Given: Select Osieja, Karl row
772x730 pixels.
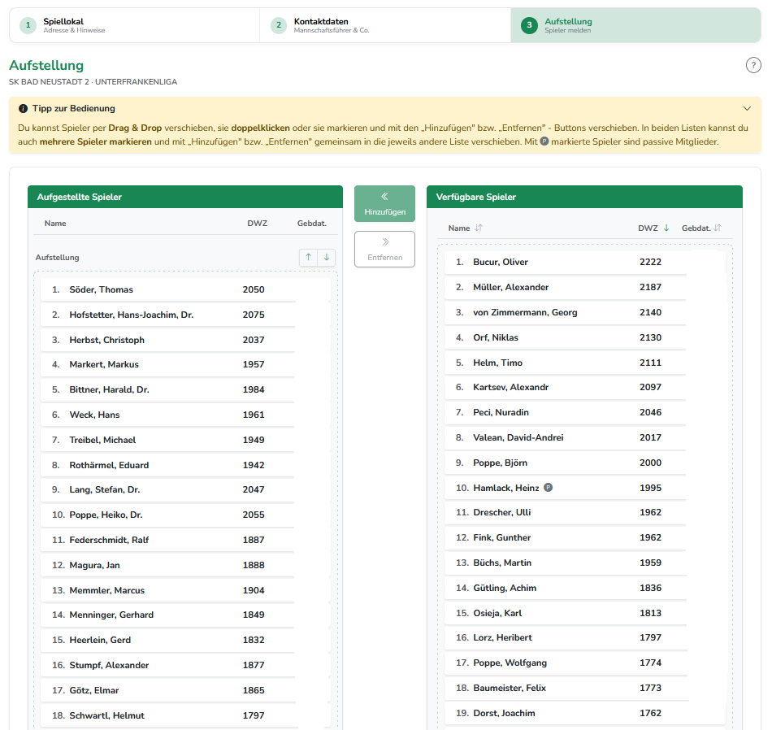Looking at the screenshot, I should click(585, 613).
